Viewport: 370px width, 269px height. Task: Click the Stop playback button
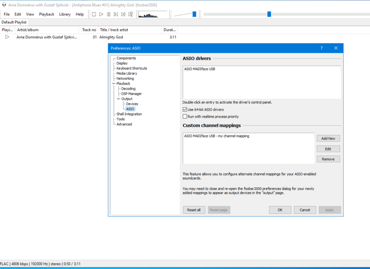(x=94, y=14)
